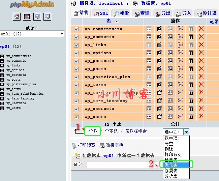
Task: Click the phpMyAdmin home icon
Action: pos(17,17)
